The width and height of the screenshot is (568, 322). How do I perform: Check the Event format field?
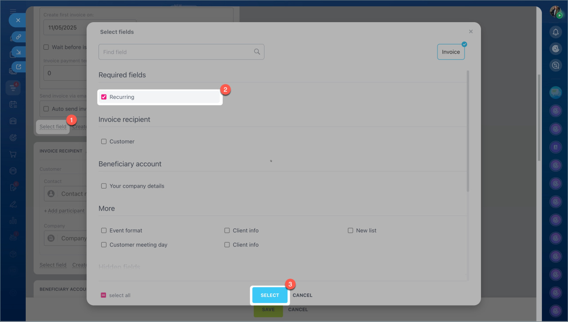104,231
